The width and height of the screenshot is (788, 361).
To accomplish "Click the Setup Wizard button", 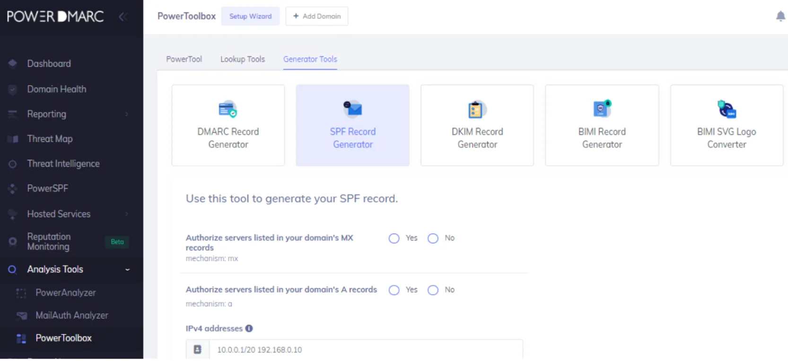I will 250,16.
